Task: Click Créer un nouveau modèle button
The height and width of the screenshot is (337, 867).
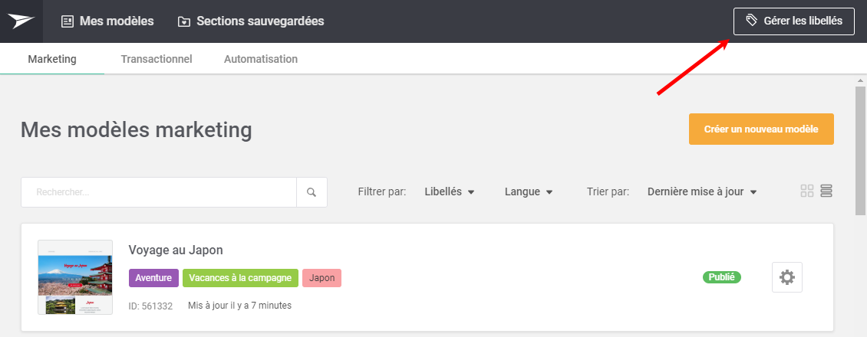Action: (761, 129)
